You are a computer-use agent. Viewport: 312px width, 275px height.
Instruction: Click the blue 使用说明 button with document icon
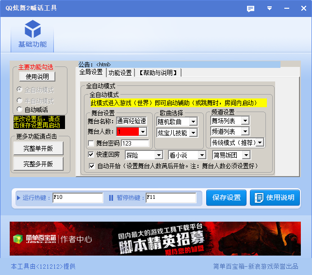(275, 197)
